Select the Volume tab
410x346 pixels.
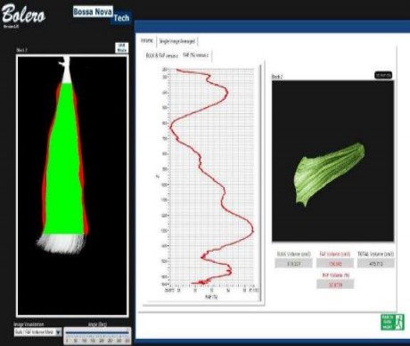(x=147, y=40)
